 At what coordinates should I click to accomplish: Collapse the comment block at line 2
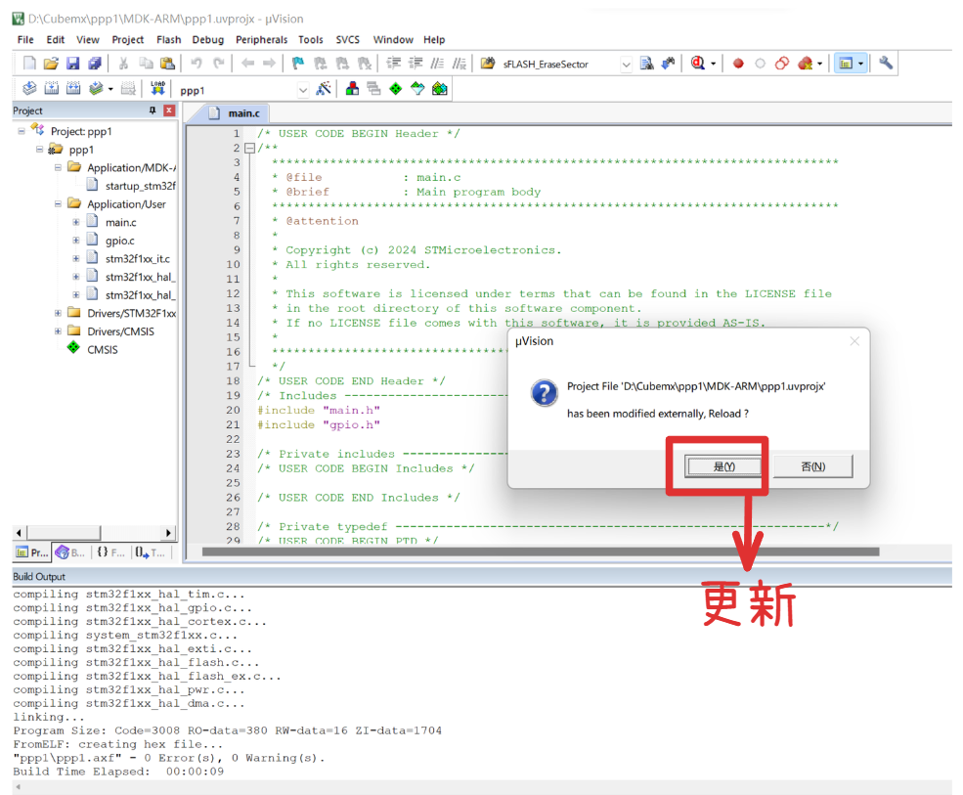coord(249,148)
